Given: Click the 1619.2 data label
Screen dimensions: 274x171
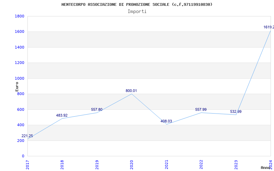Looking at the screenshot, I should (269, 27).
